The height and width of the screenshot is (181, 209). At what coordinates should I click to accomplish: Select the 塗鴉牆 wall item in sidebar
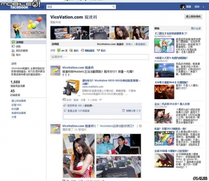coord(28,42)
